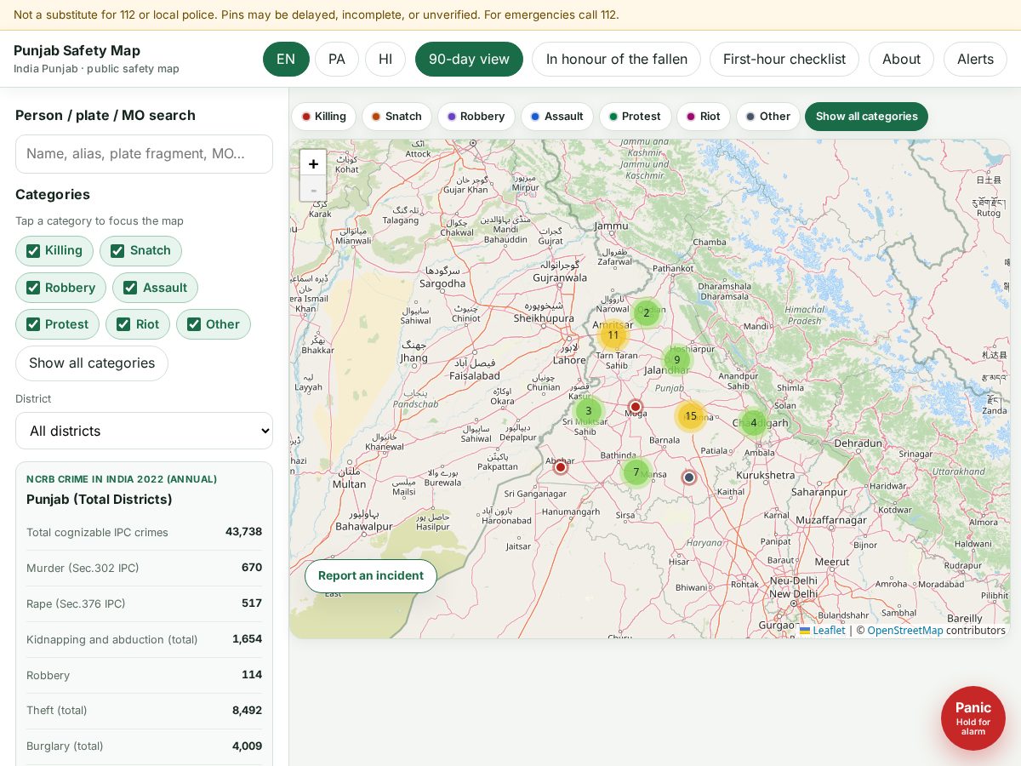
Task: Open the Alerts page
Action: click(x=975, y=59)
